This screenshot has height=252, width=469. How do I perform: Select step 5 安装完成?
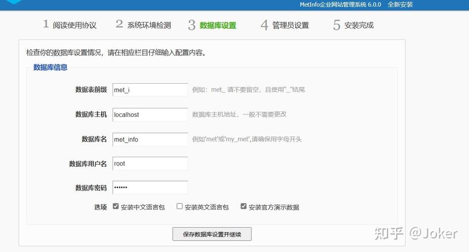coord(353,25)
